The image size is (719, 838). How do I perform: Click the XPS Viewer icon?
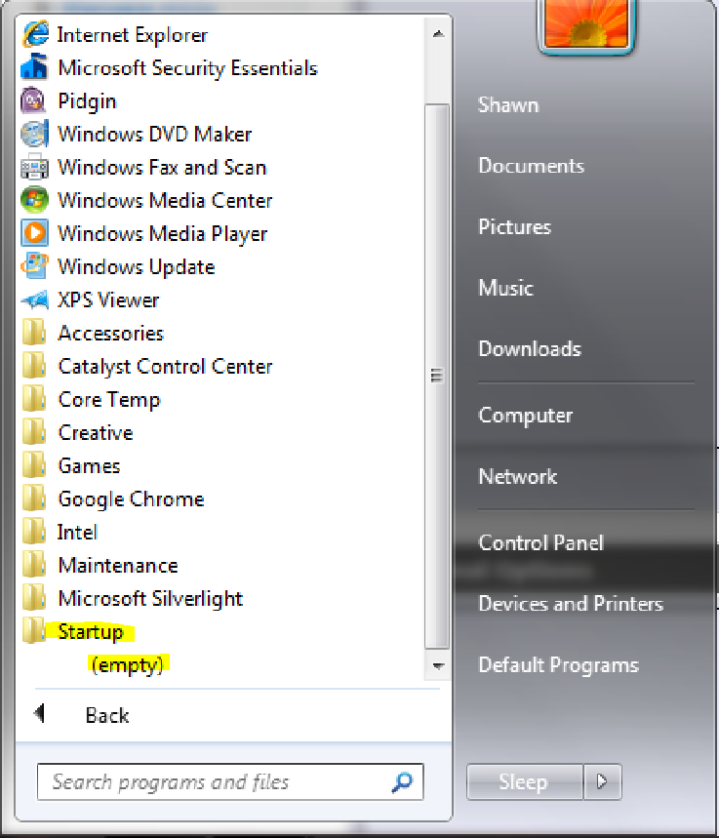35,299
